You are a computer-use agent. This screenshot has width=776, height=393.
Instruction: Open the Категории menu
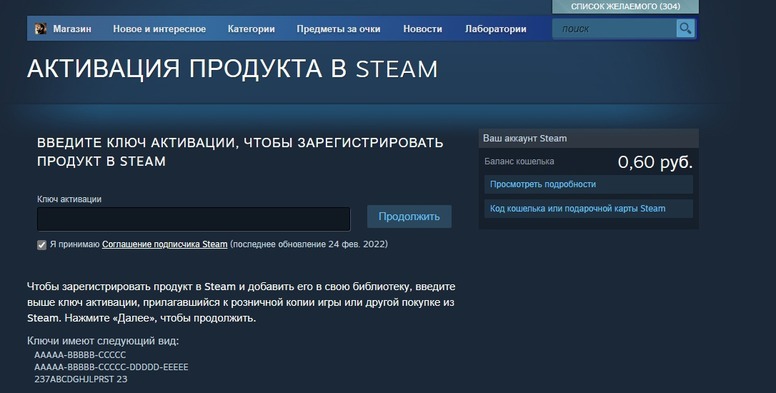252,29
